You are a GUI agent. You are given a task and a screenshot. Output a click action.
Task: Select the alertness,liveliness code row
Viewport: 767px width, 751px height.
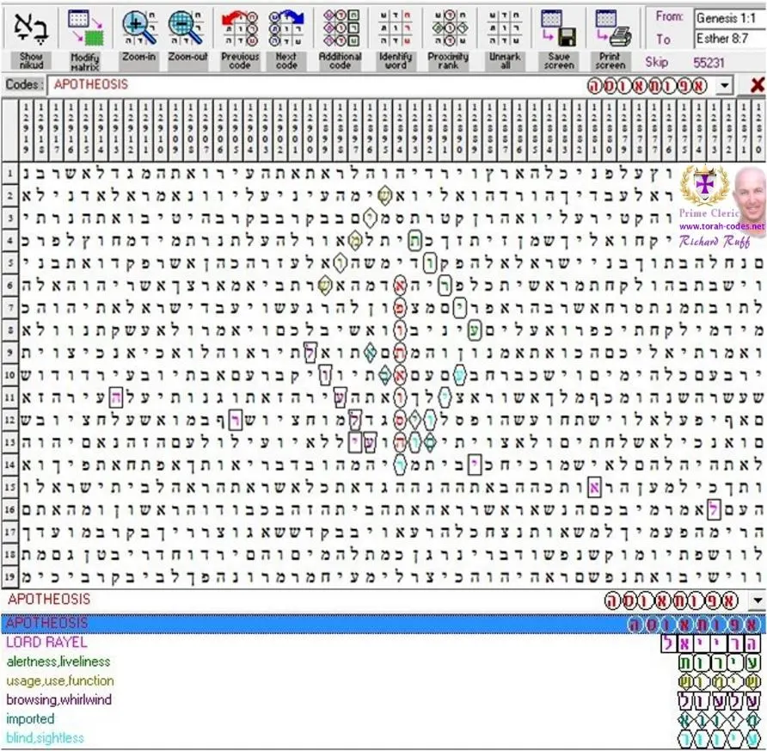(383, 662)
